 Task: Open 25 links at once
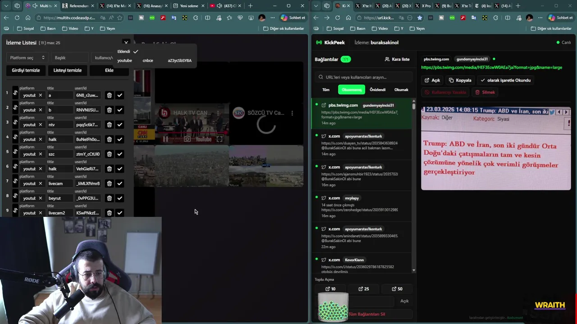(x=363, y=289)
